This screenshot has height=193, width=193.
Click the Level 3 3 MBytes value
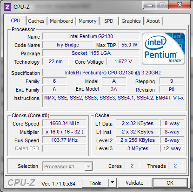[x=138, y=148]
